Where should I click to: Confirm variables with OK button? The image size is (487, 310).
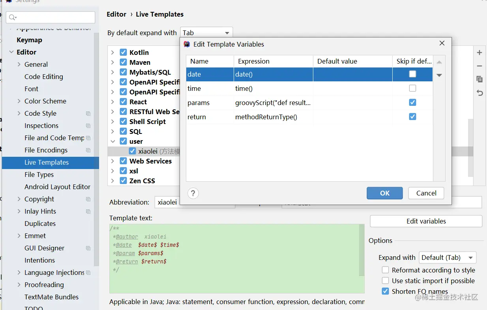coord(385,193)
